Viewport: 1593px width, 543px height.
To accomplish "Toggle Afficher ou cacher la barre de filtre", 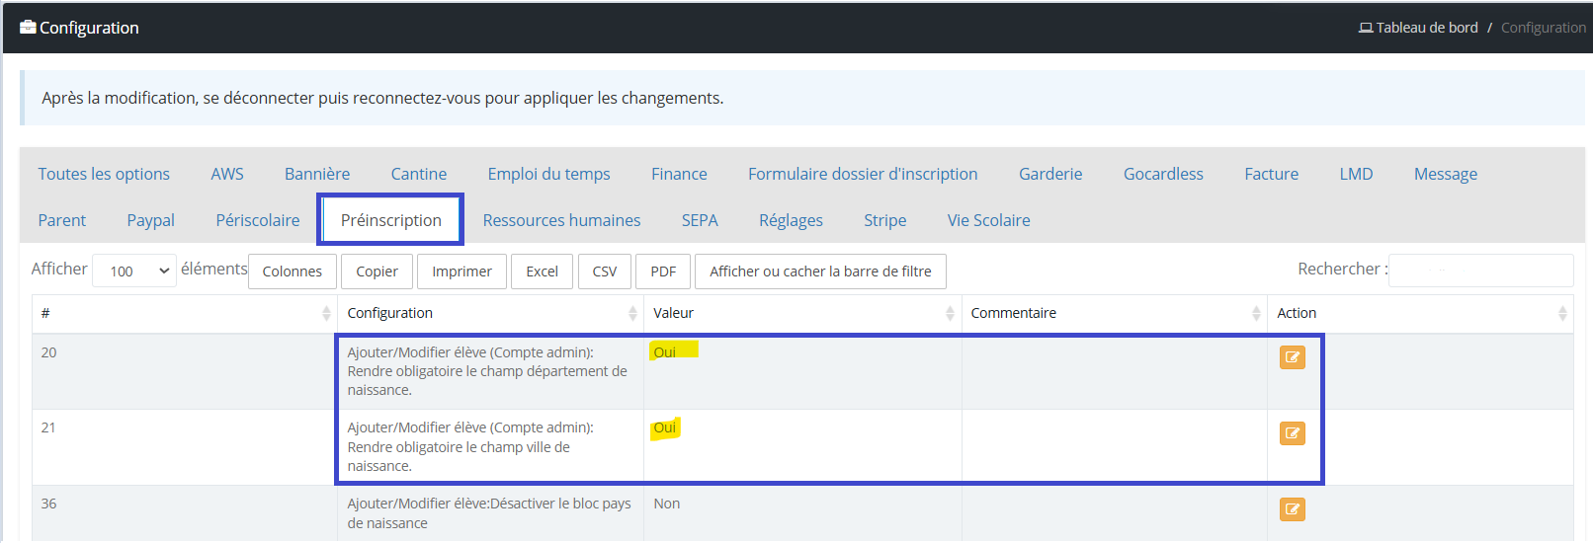I will (820, 271).
